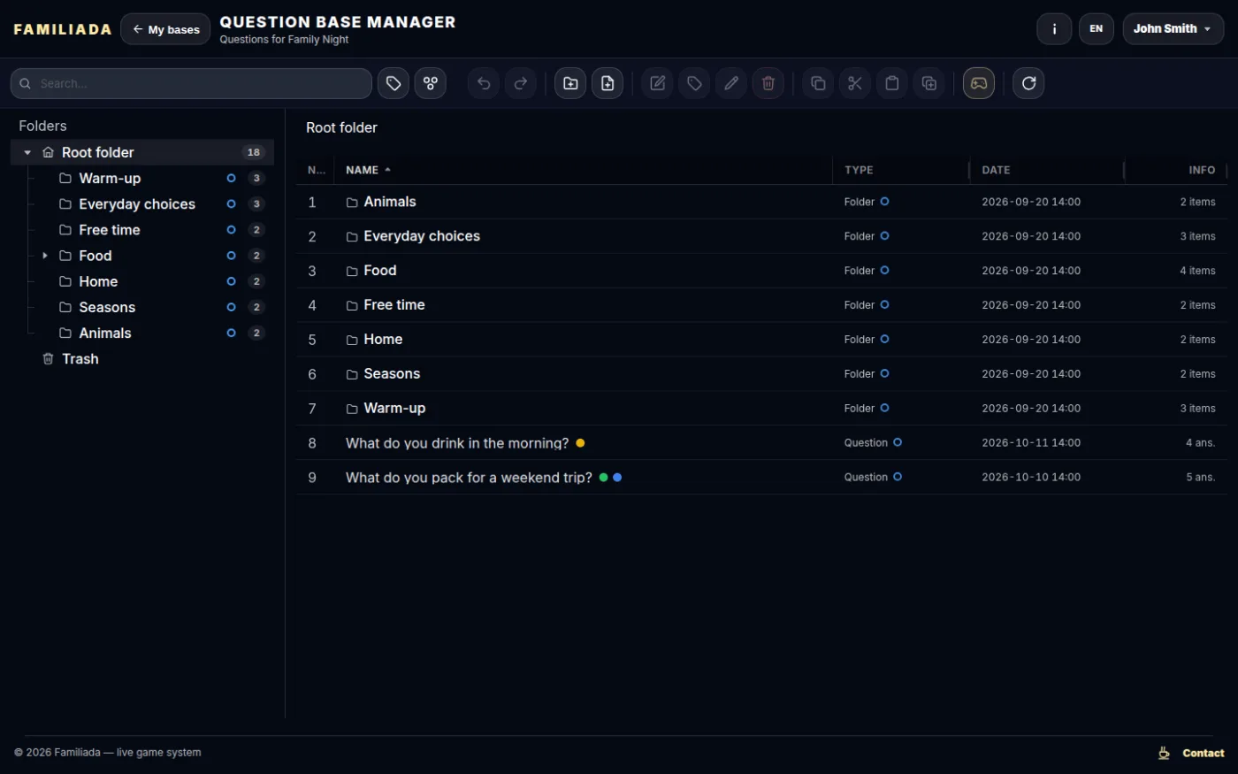This screenshot has height=774, width=1238.
Task: Expand the Food folder in tree
Action: [x=45, y=256]
